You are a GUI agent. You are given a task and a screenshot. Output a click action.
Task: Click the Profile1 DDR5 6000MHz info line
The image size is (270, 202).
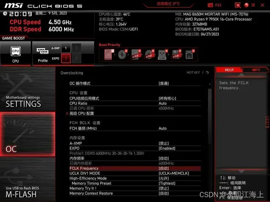point(107,153)
